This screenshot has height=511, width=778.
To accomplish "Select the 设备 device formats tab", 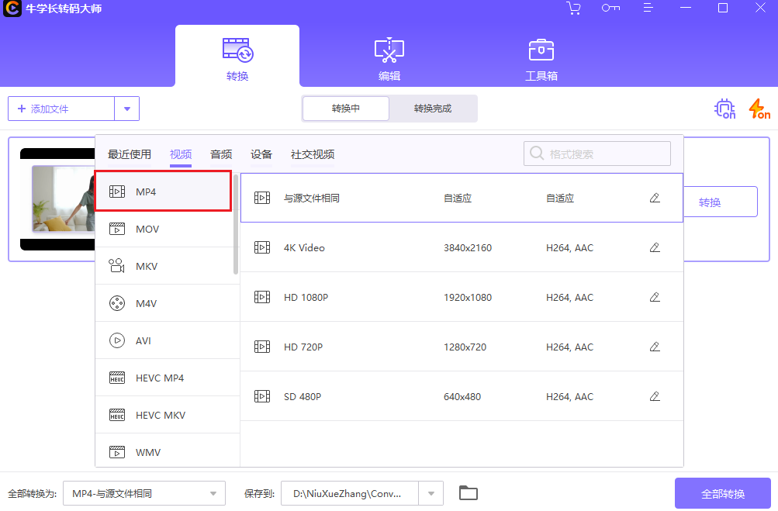I will (261, 154).
